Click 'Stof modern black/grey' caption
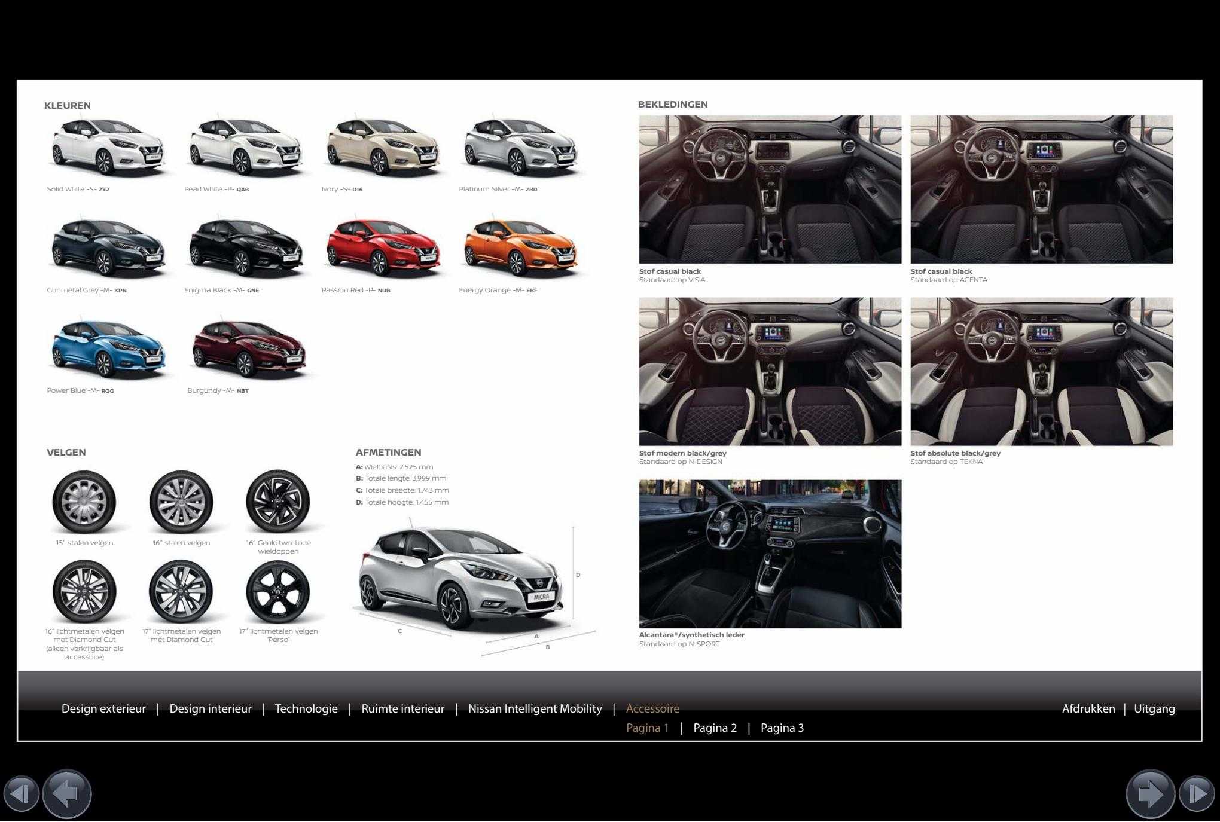The height and width of the screenshot is (822, 1220). click(x=683, y=453)
